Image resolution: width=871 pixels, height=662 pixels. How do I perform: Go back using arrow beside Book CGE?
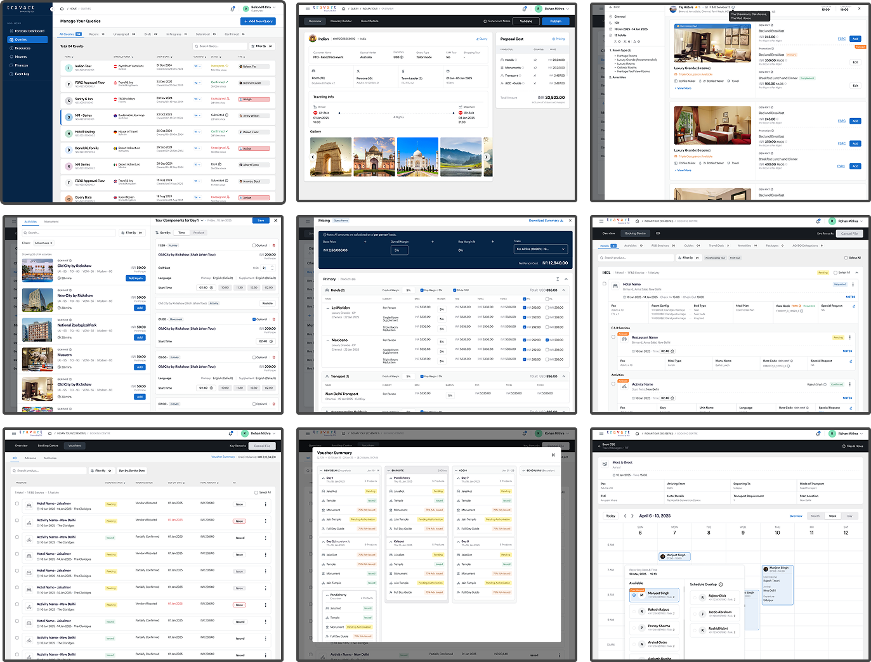[599, 446]
